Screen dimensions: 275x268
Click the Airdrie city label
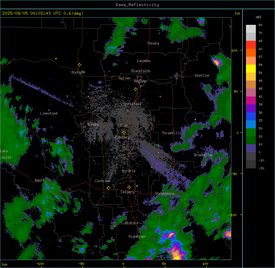129,171
